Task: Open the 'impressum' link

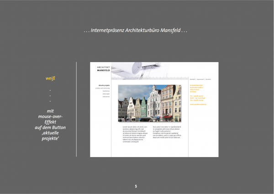Action: (x=200, y=79)
